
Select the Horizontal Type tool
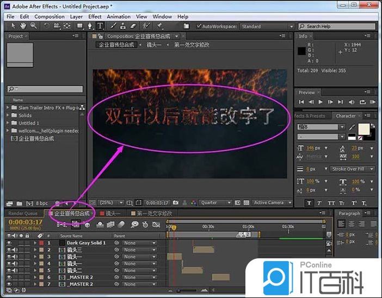101,26
